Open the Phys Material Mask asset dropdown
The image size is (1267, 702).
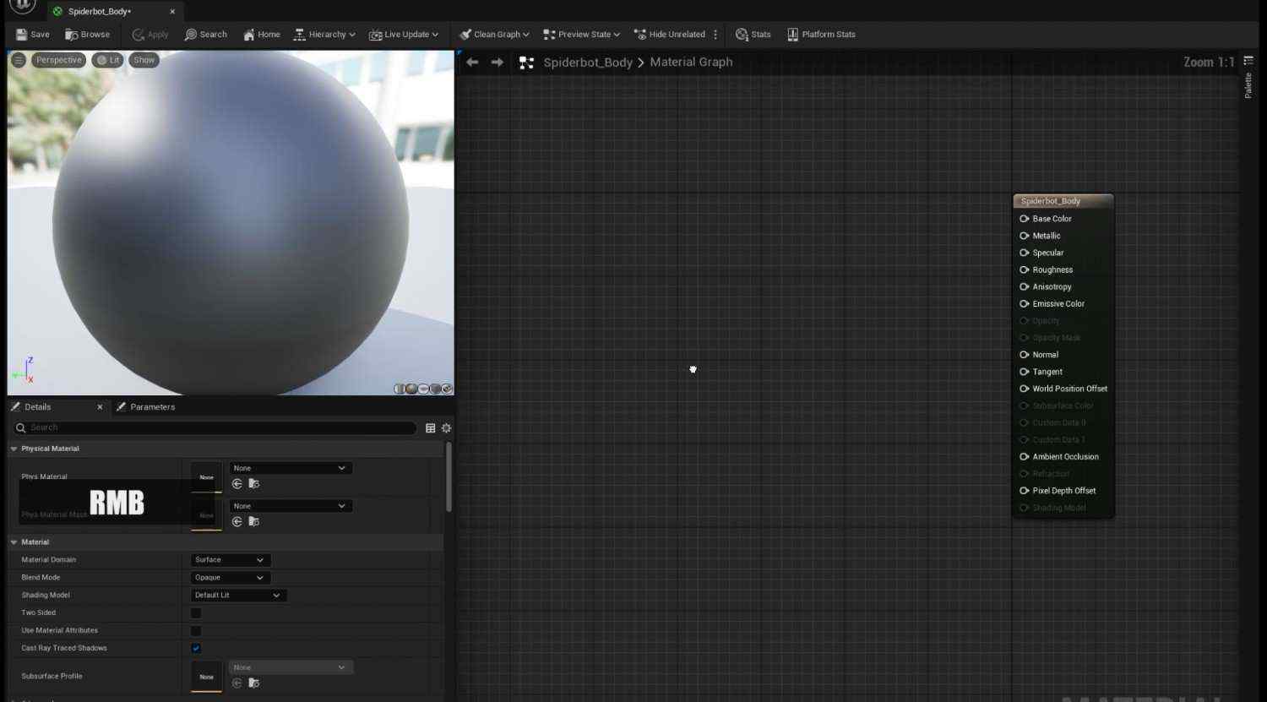(x=291, y=506)
